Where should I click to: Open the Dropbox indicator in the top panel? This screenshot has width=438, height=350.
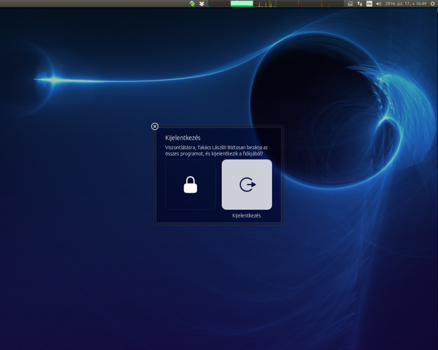[x=201, y=3]
